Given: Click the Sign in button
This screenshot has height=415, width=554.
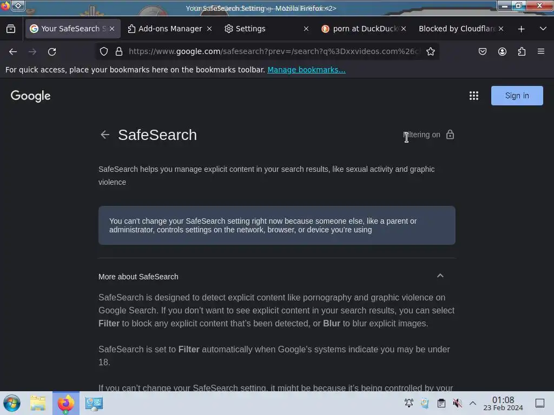Looking at the screenshot, I should (517, 96).
